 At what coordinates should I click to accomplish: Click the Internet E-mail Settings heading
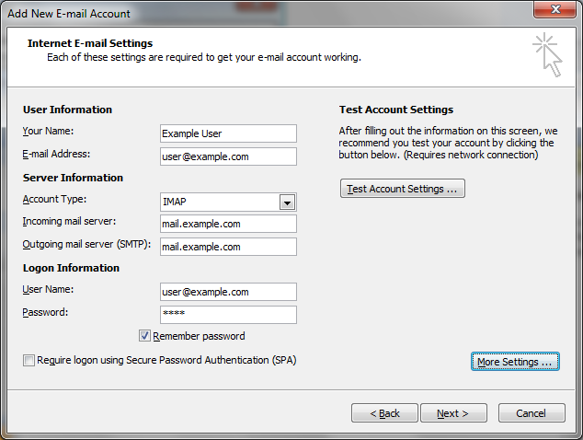point(90,43)
